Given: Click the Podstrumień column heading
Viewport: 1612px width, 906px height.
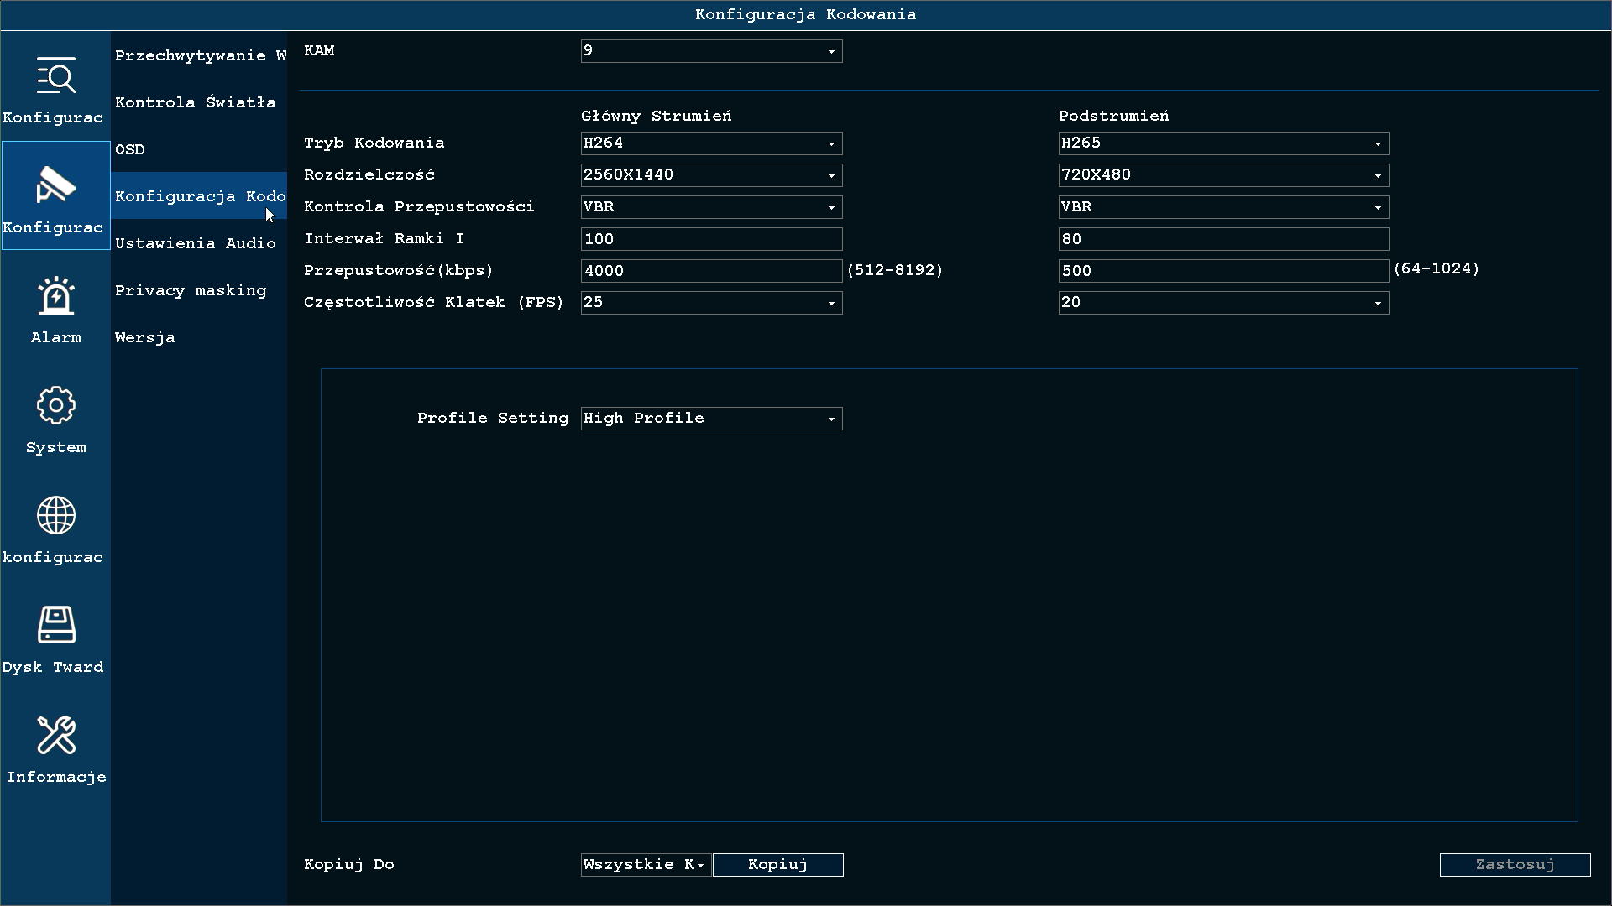Looking at the screenshot, I should [1114, 116].
